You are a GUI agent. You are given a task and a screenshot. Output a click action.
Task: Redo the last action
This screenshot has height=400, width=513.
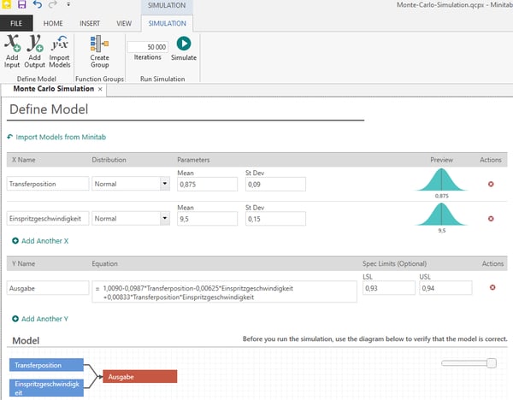pos(53,4)
